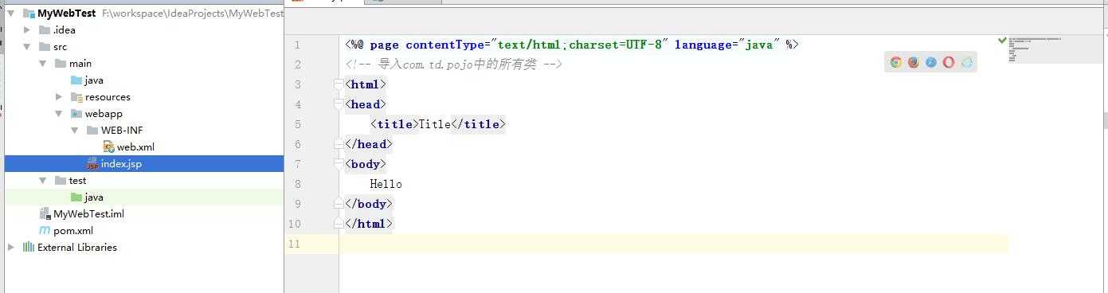
Task: Collapse the webapp folder arrow
Action: 59,114
